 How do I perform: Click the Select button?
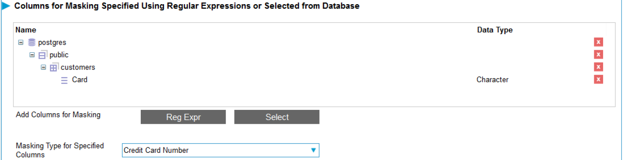(x=277, y=117)
